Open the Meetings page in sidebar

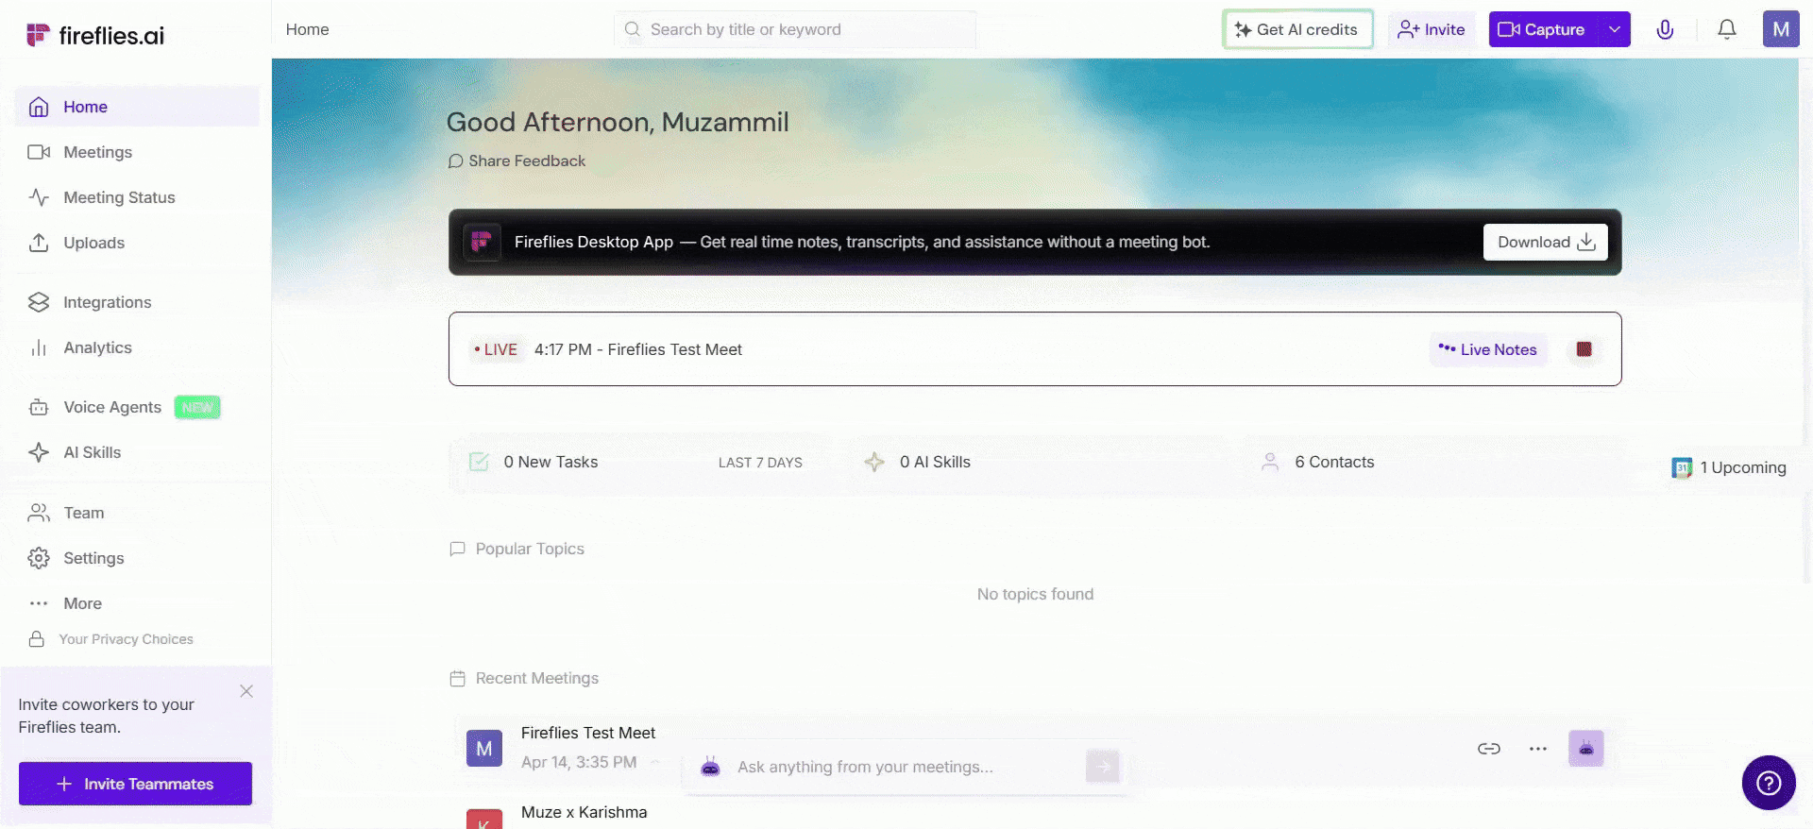[97, 152]
